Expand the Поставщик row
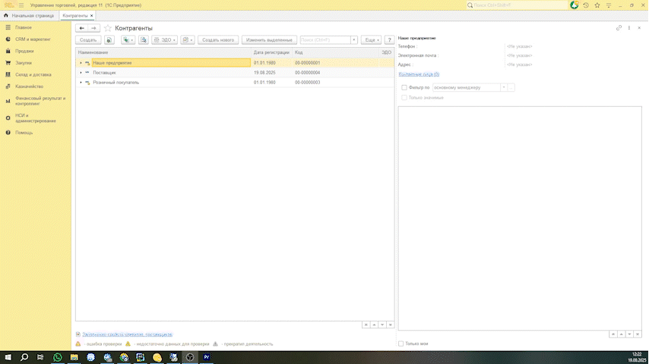The width and height of the screenshot is (649, 364). 81,73
